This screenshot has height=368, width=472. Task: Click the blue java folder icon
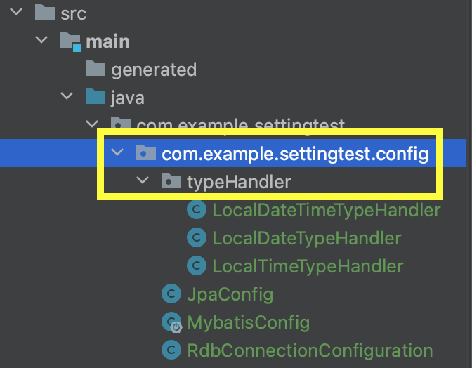[96, 96]
